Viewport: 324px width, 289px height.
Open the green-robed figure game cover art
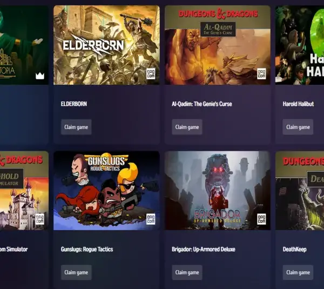[x=24, y=45]
